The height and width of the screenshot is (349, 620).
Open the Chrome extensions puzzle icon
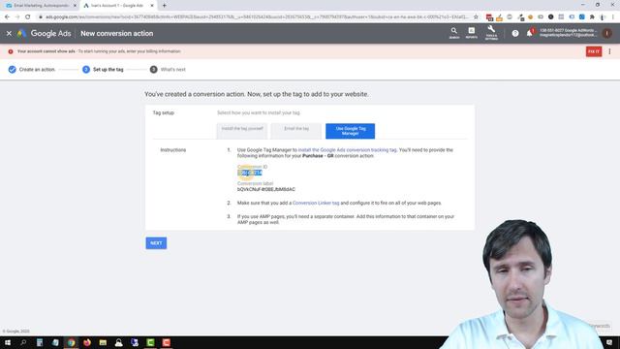click(x=592, y=17)
